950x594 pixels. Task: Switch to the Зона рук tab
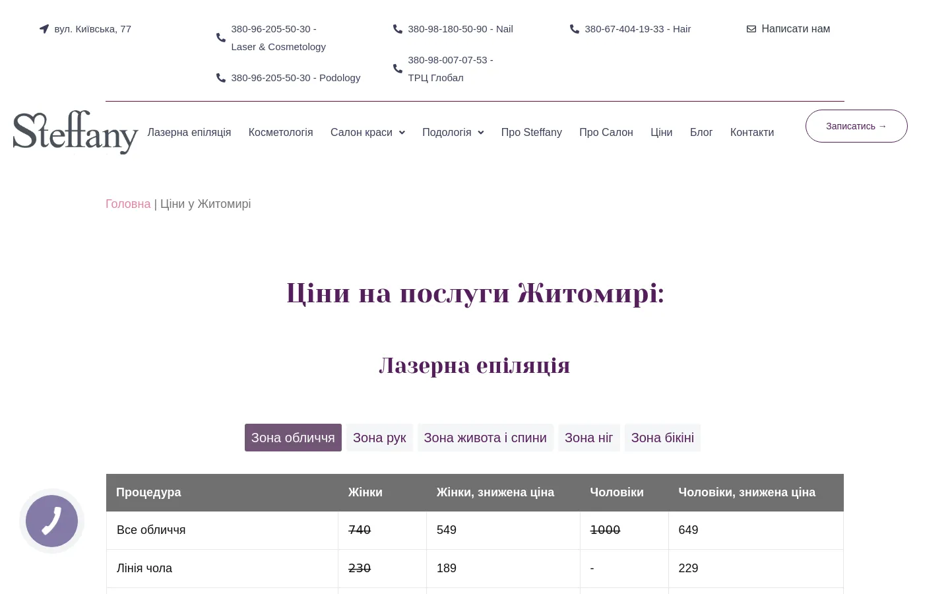tap(379, 438)
